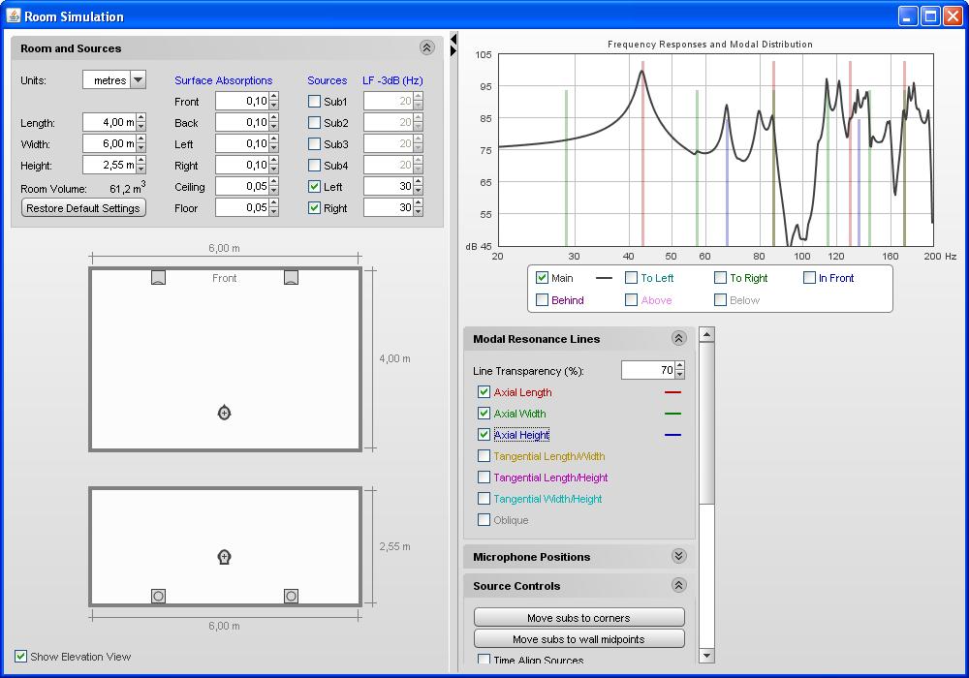
Task: Select the listener microphone icon in plan view
Action: coord(225,413)
